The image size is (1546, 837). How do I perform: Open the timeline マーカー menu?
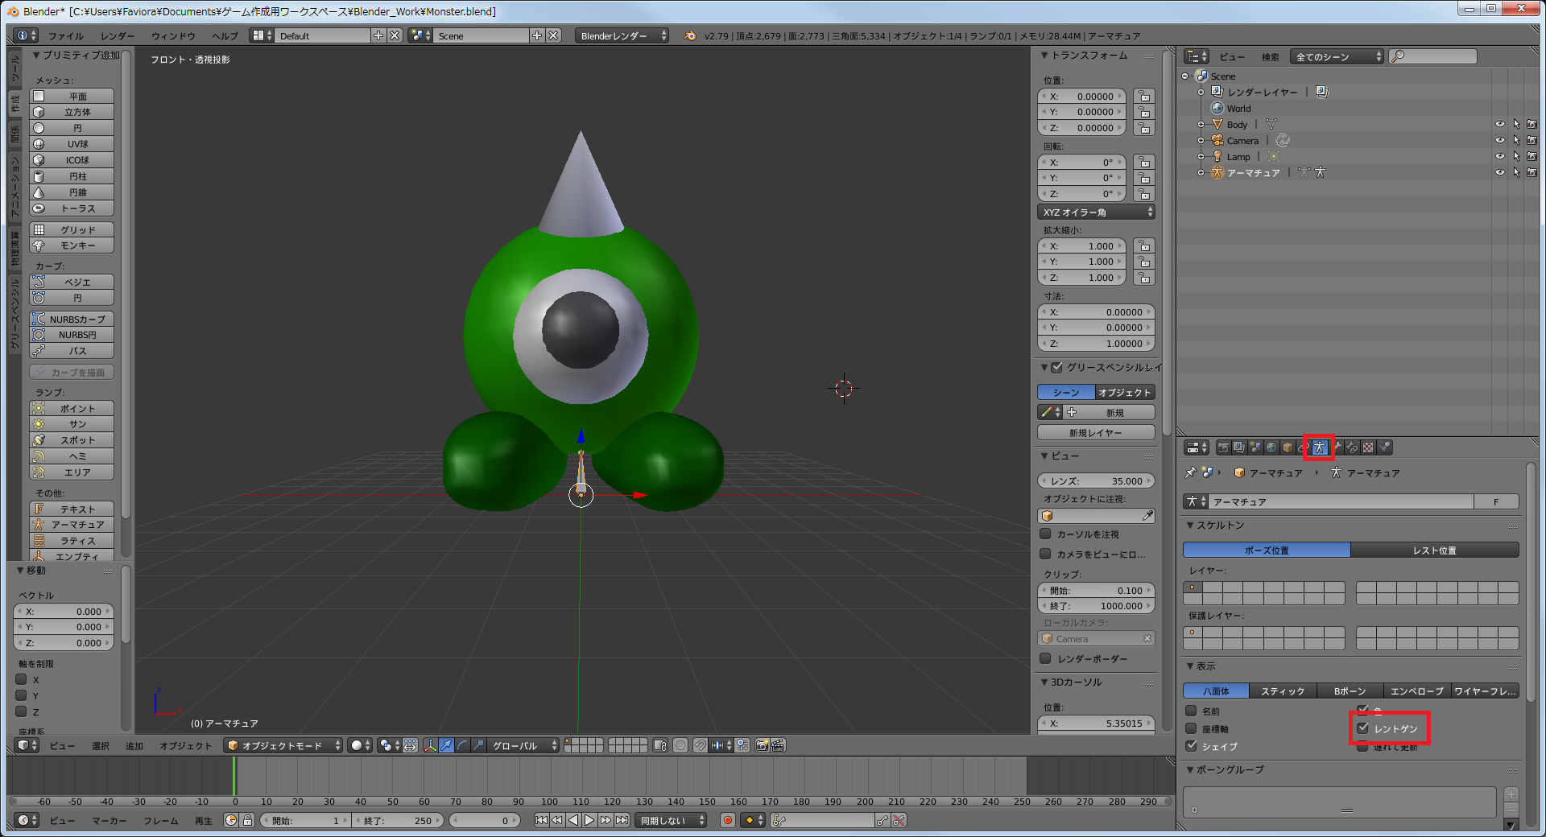coord(109,820)
